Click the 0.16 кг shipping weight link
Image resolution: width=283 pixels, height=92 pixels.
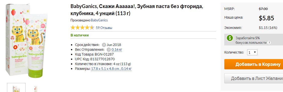point(117,50)
